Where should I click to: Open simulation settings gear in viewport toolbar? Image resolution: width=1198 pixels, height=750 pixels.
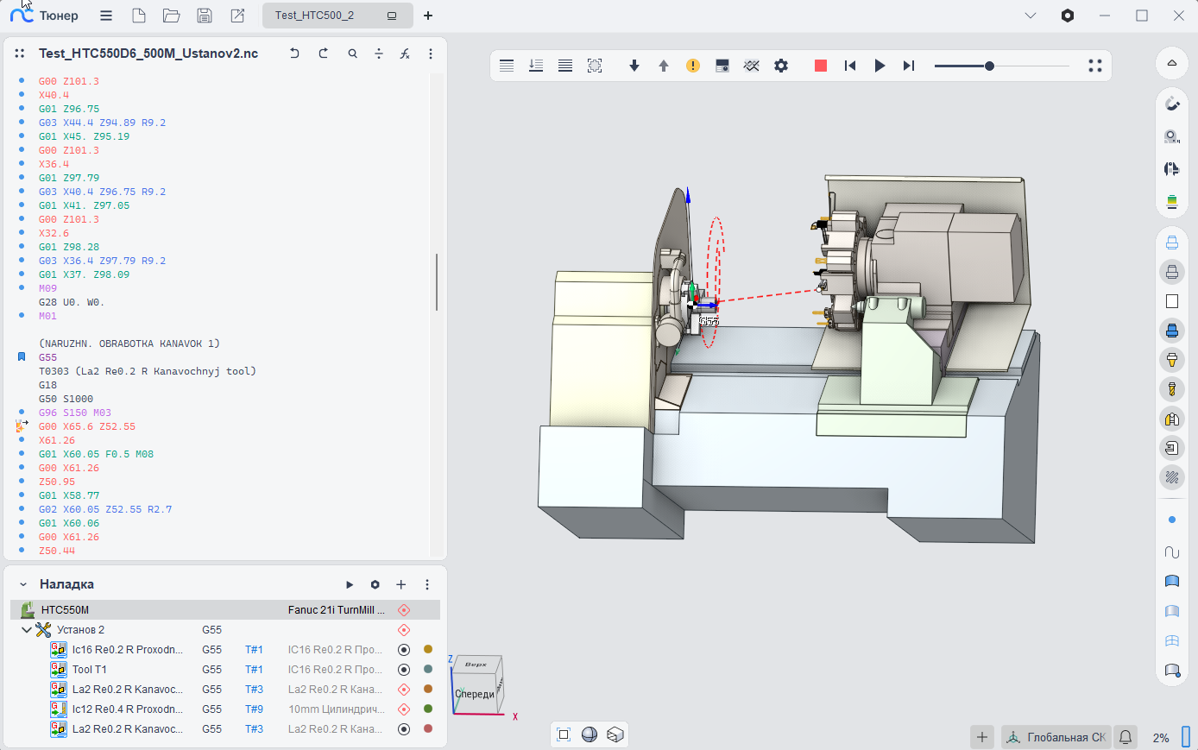(781, 66)
